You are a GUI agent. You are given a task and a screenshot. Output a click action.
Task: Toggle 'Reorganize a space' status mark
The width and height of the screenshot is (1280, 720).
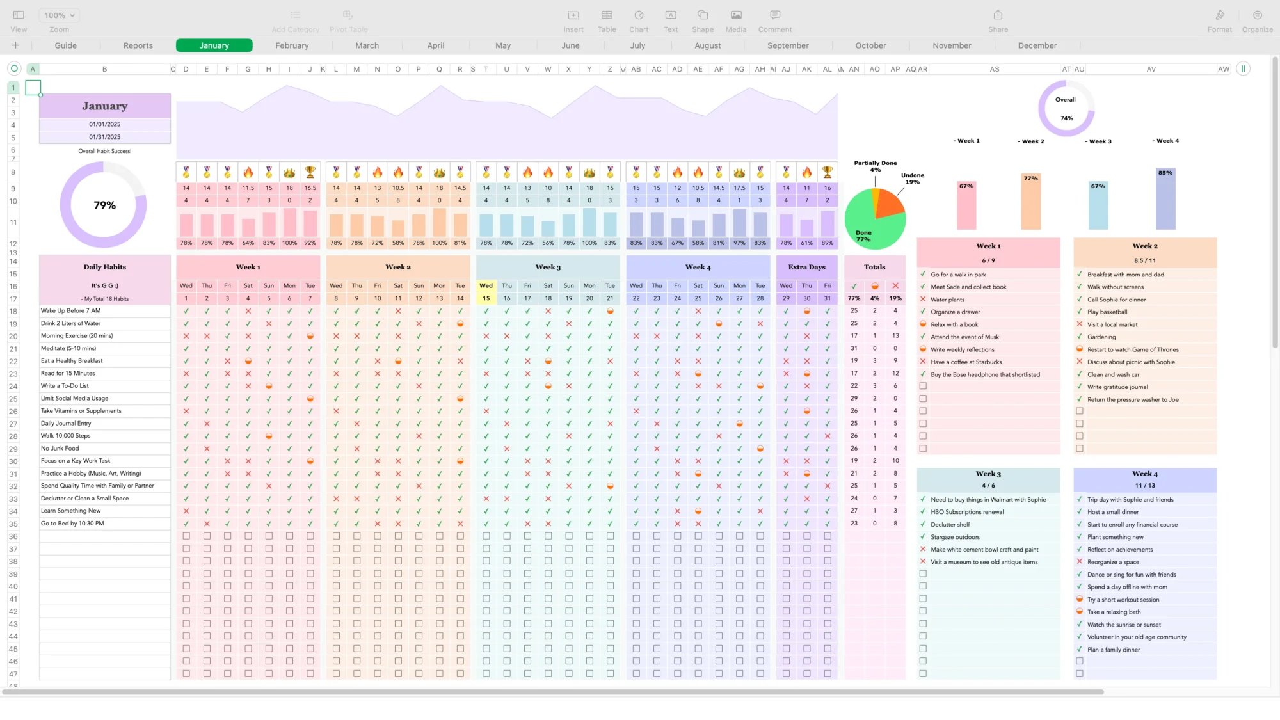click(x=1080, y=562)
